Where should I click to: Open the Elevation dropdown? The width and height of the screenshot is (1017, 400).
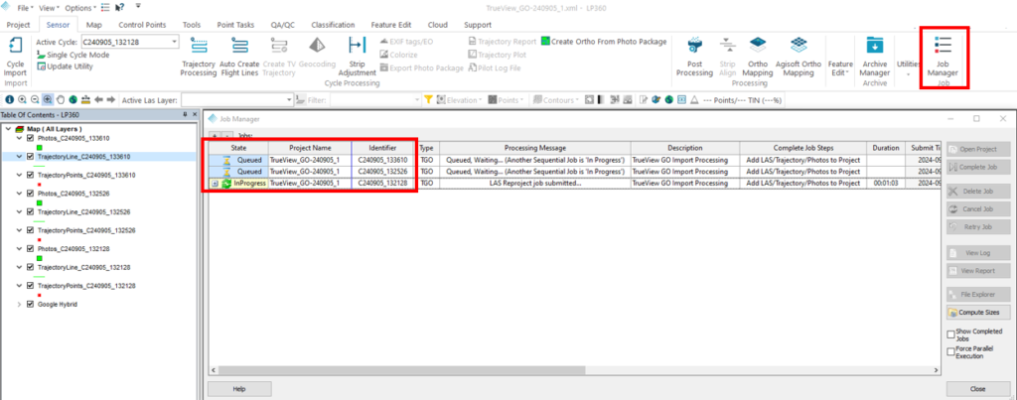click(x=461, y=100)
